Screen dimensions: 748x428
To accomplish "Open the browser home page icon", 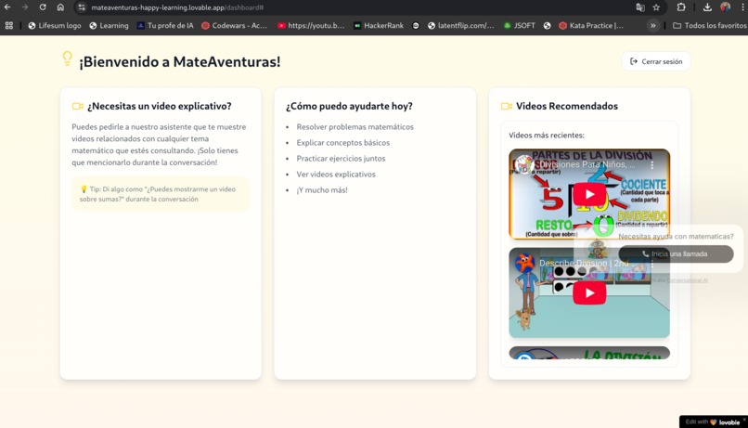I will point(60,7).
